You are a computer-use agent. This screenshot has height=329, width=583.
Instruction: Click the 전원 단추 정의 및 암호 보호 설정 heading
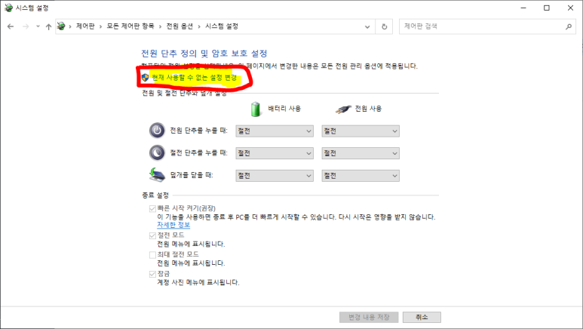(204, 54)
